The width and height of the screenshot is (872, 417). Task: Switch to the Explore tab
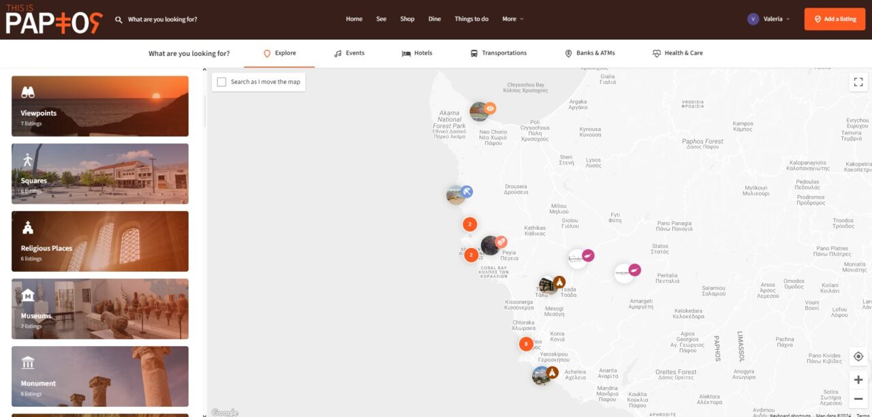279,53
